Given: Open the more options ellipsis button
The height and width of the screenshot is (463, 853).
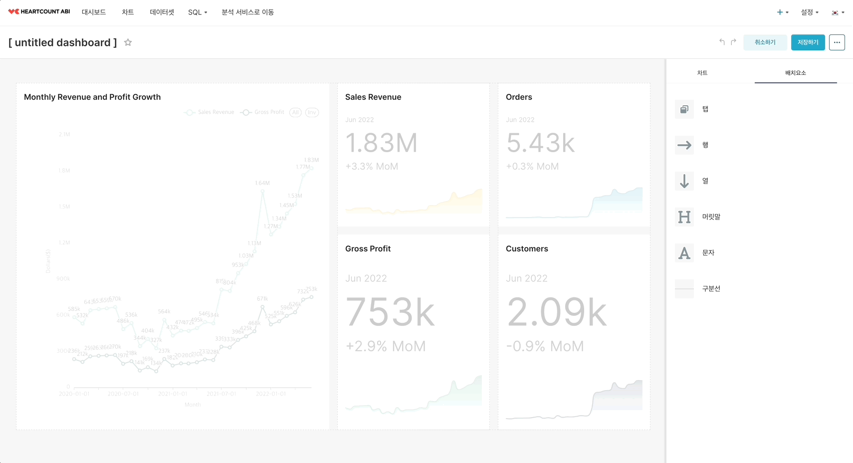Looking at the screenshot, I should (837, 42).
